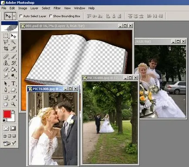Open the tool preset picker dropdown arrow
This screenshot has width=189, height=167.
pos(14,16)
